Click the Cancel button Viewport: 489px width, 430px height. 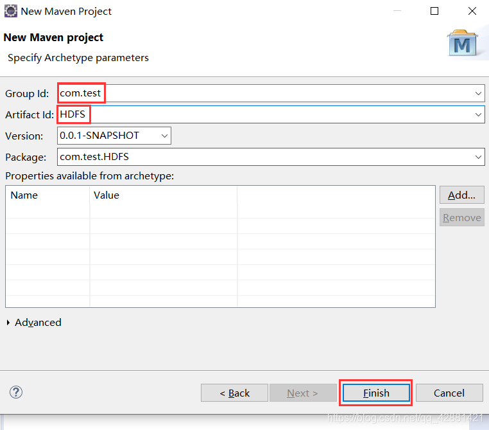449,393
